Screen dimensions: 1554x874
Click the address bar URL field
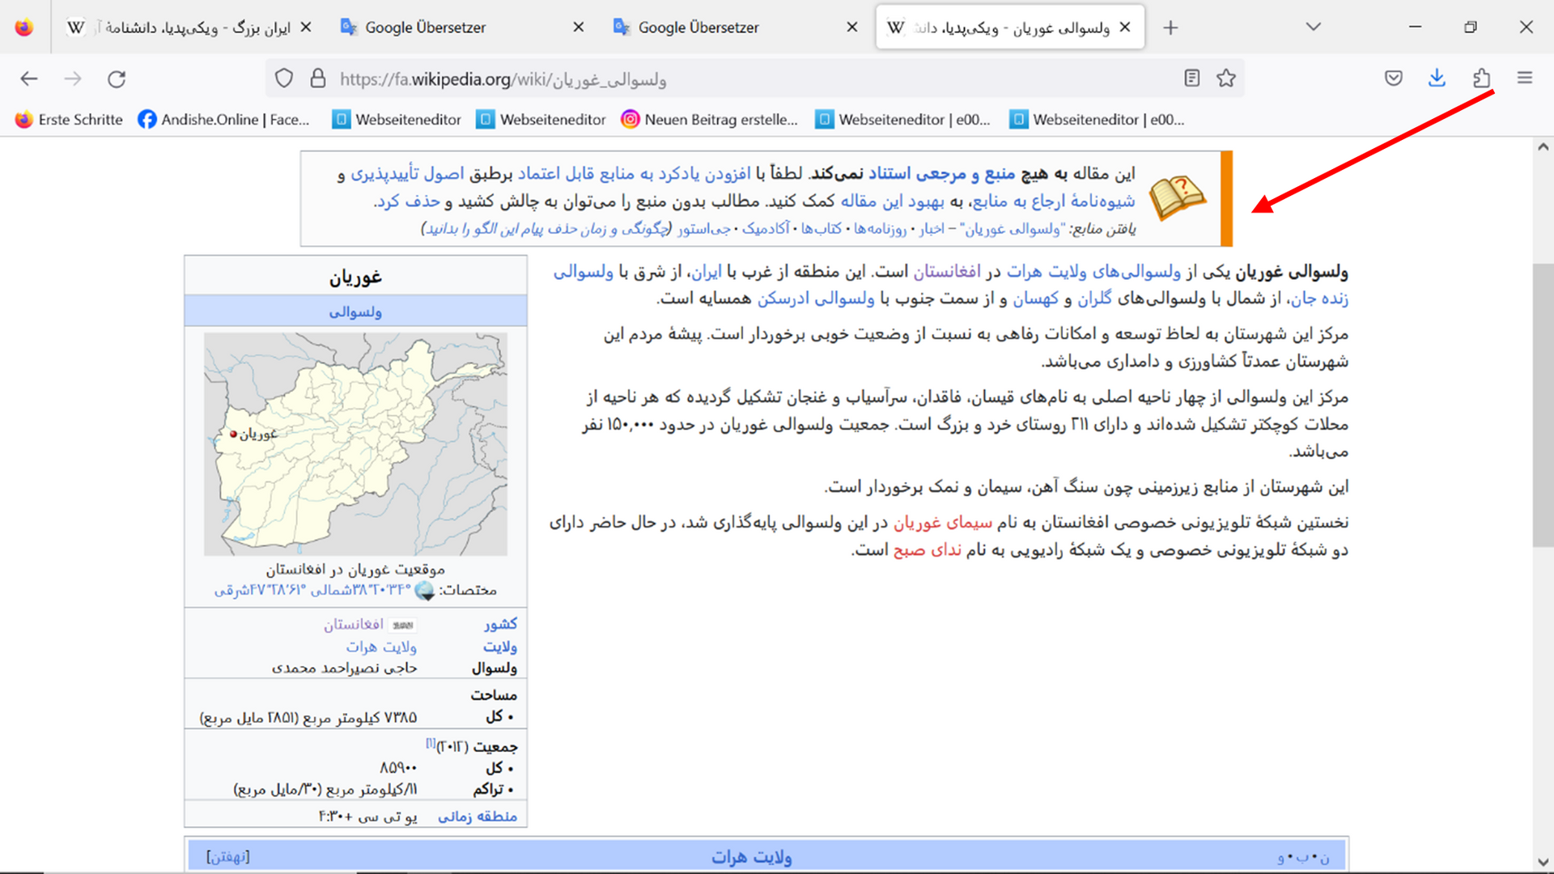728,79
